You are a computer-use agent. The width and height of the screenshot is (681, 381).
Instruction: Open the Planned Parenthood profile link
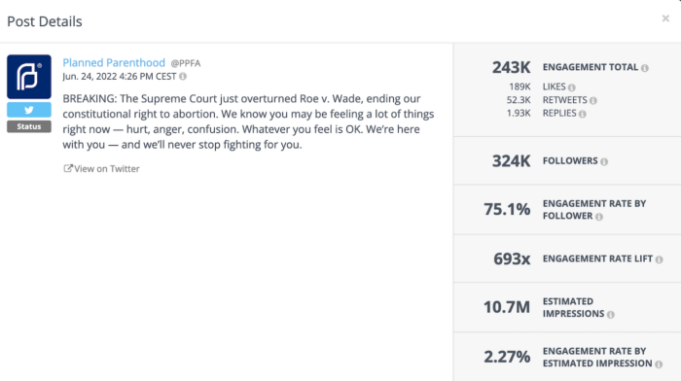[x=114, y=62]
